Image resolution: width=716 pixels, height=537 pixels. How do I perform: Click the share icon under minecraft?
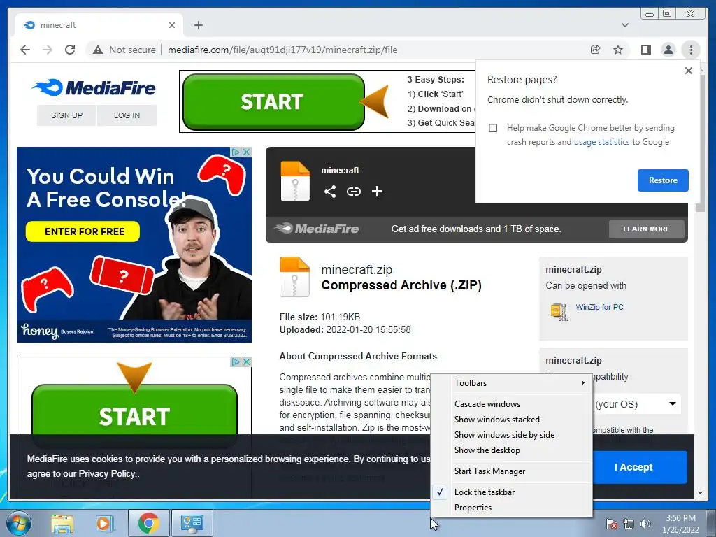coord(330,192)
